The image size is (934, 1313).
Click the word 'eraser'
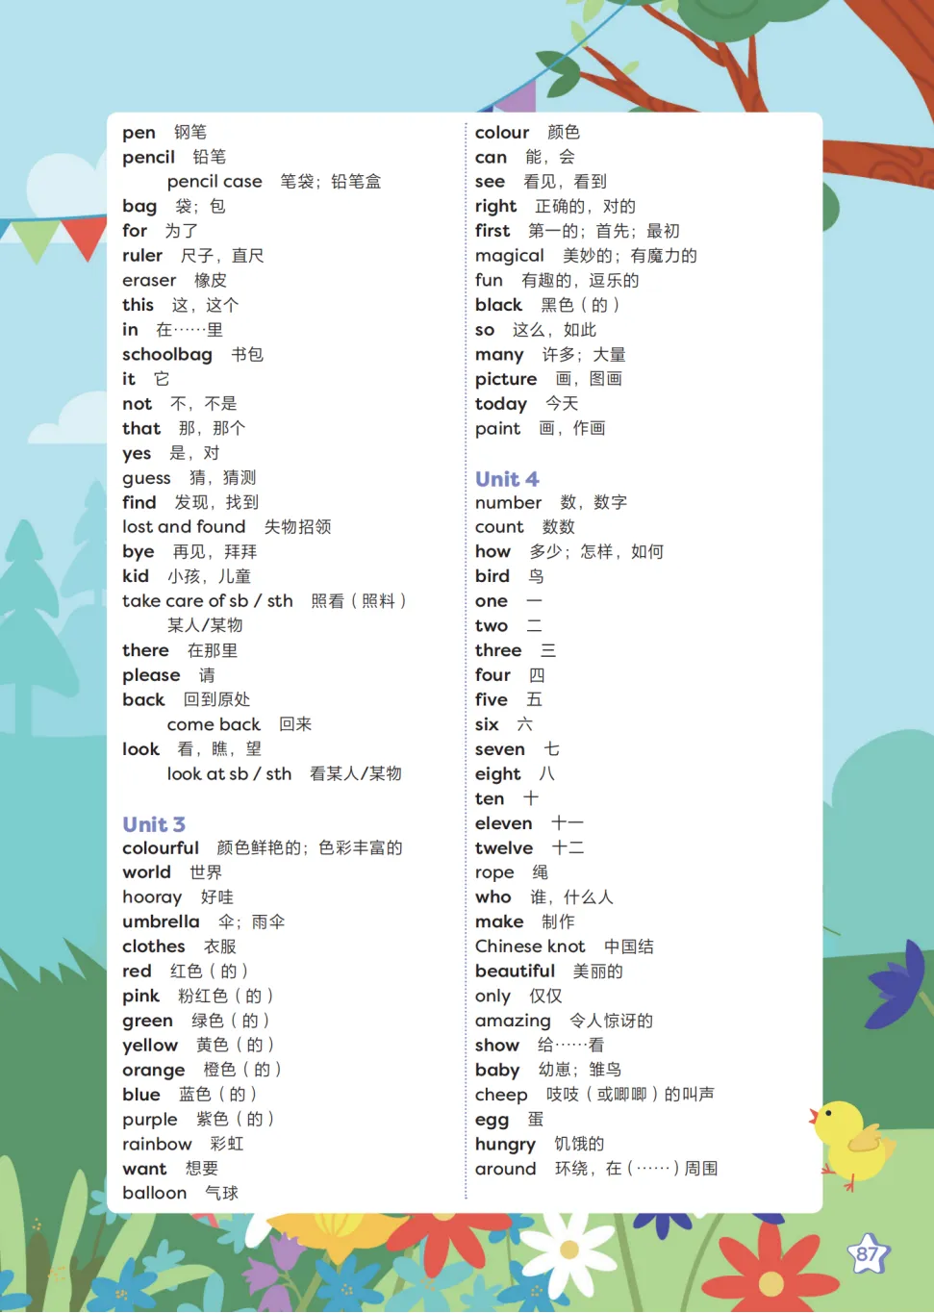click(x=149, y=281)
